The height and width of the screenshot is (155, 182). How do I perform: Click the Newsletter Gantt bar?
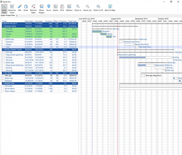pos(151,86)
